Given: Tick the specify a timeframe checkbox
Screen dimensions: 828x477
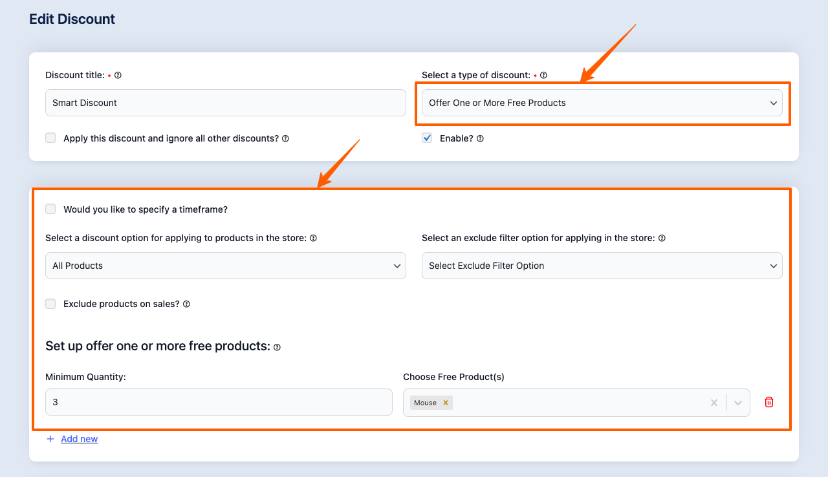Looking at the screenshot, I should click(x=50, y=209).
